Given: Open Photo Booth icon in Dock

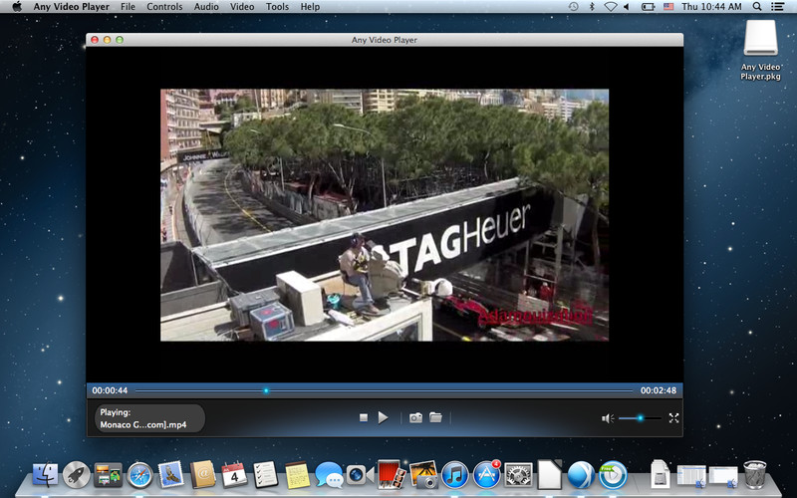Looking at the screenshot, I should 392,475.
